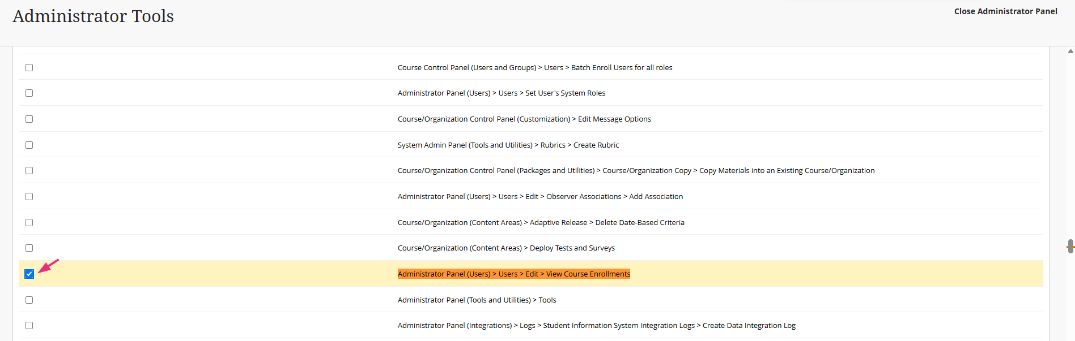Click the scrollbar up arrow
The width and height of the screenshot is (1075, 341).
tap(1070, 51)
